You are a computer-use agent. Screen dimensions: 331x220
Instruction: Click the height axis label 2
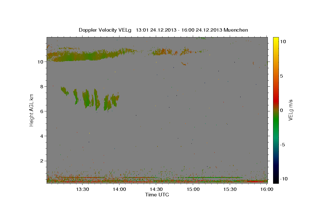[42, 161]
